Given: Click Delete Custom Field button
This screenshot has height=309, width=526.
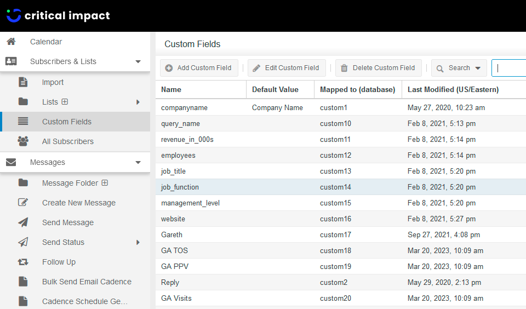Looking at the screenshot, I should (378, 68).
